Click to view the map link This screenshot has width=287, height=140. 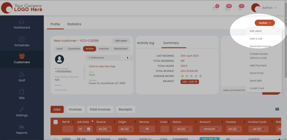102,66
